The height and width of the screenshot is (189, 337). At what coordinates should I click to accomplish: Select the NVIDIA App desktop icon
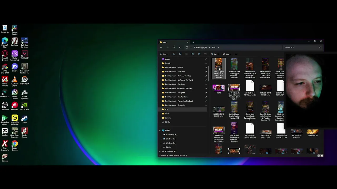[24, 106]
